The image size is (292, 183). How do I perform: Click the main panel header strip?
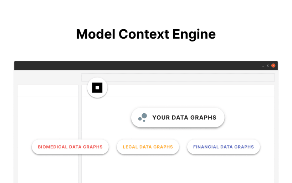pyautogui.click(x=191, y=90)
